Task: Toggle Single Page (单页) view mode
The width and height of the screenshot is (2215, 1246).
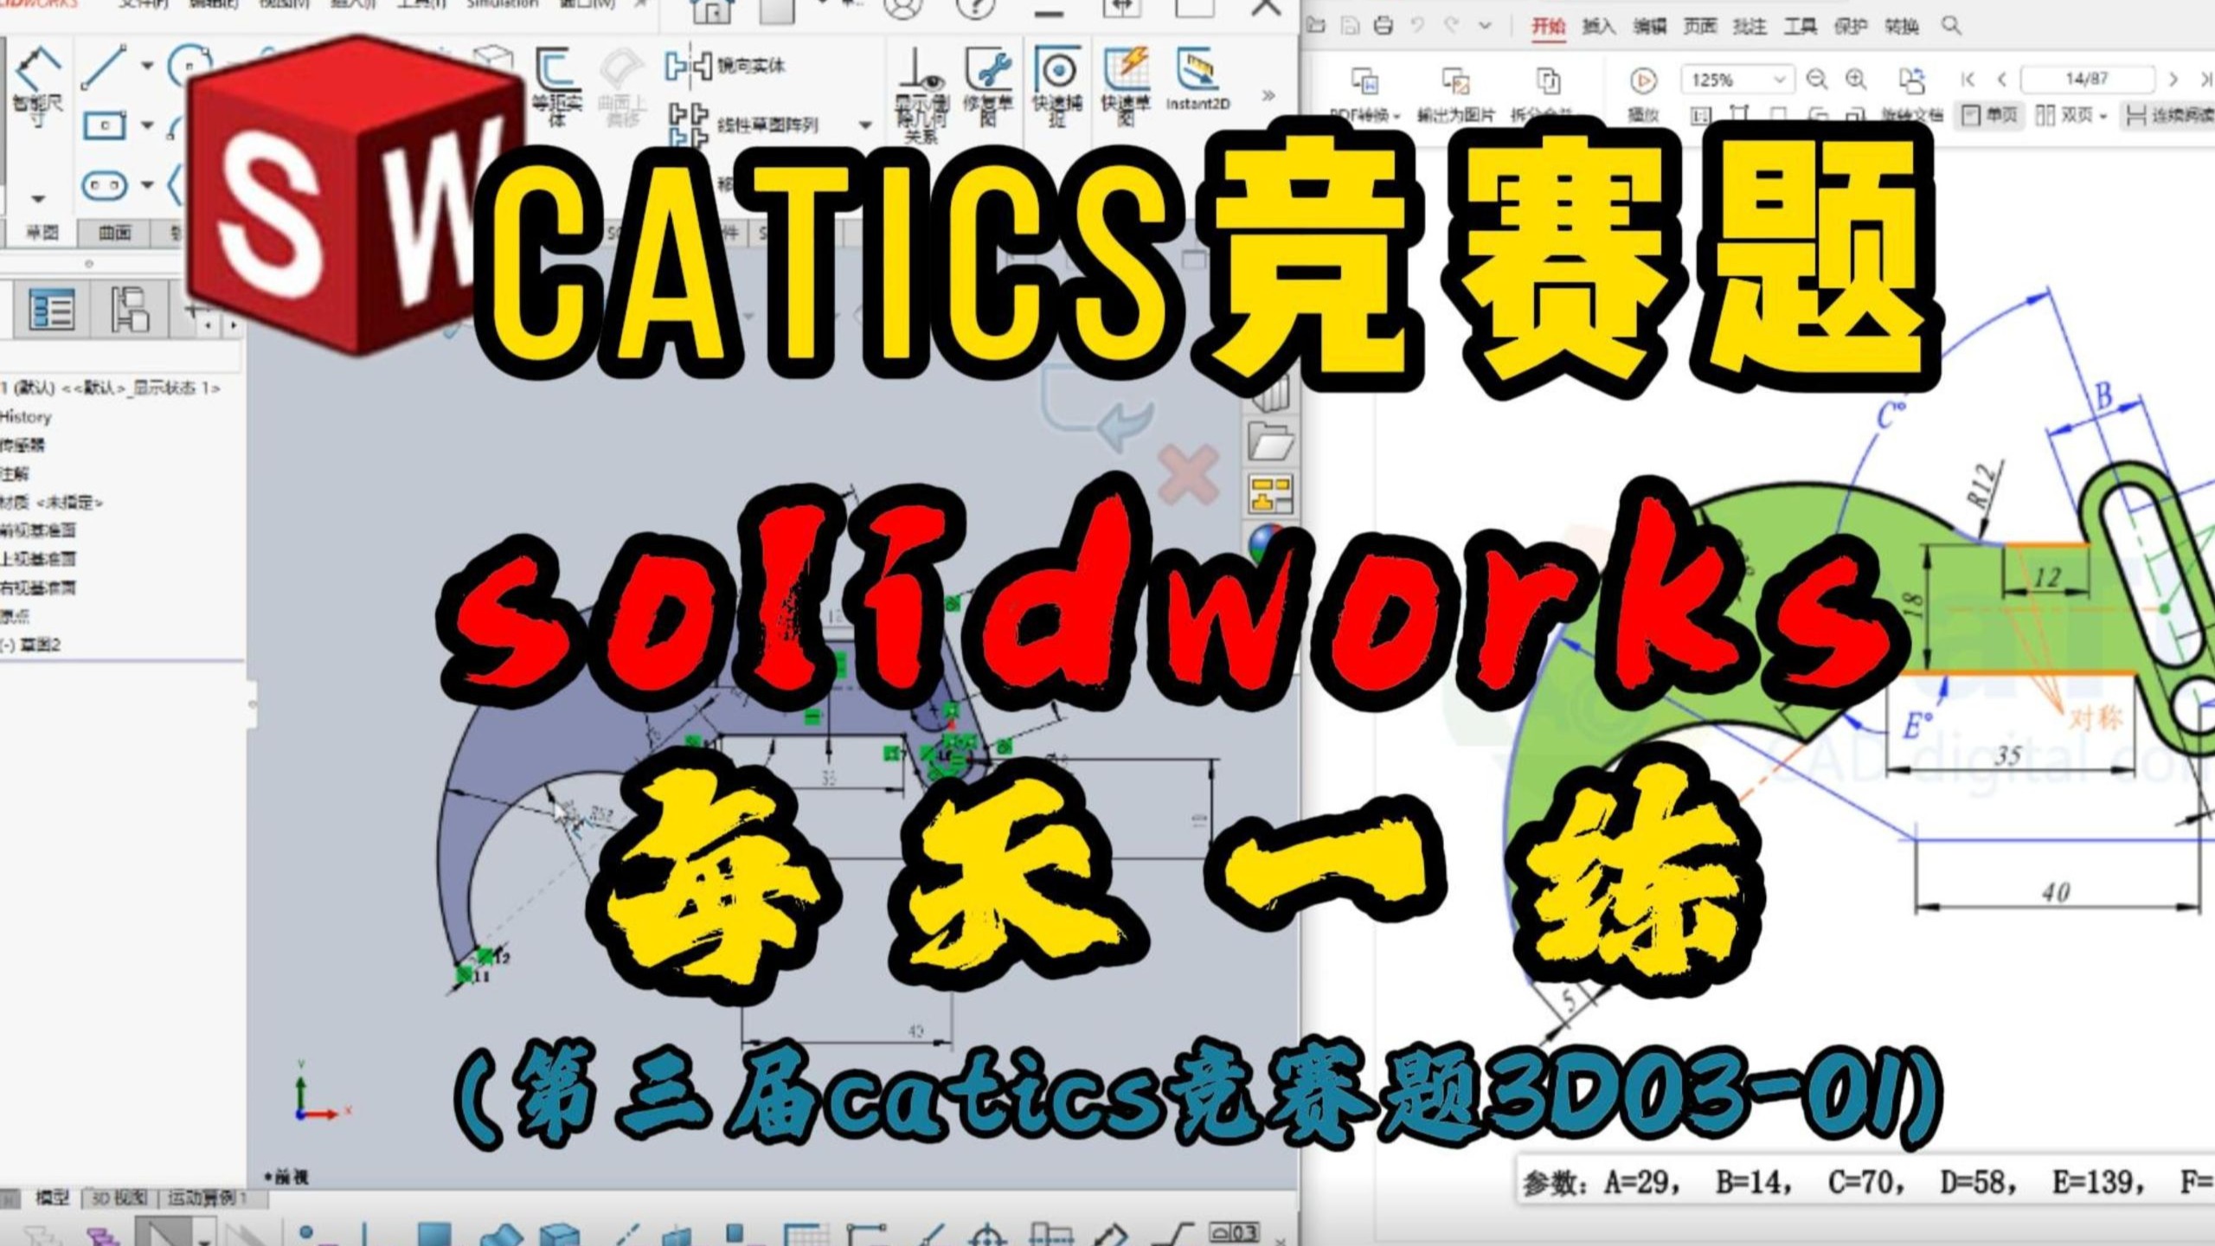Action: click(1989, 115)
